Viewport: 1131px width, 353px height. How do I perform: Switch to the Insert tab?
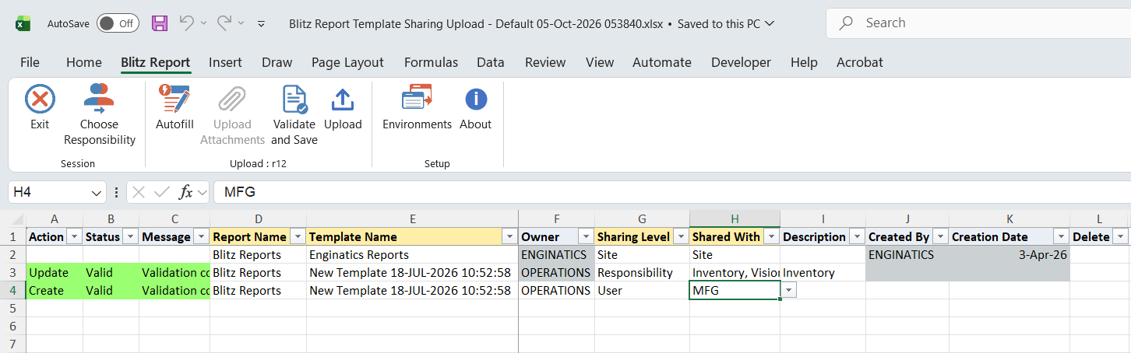tap(225, 62)
